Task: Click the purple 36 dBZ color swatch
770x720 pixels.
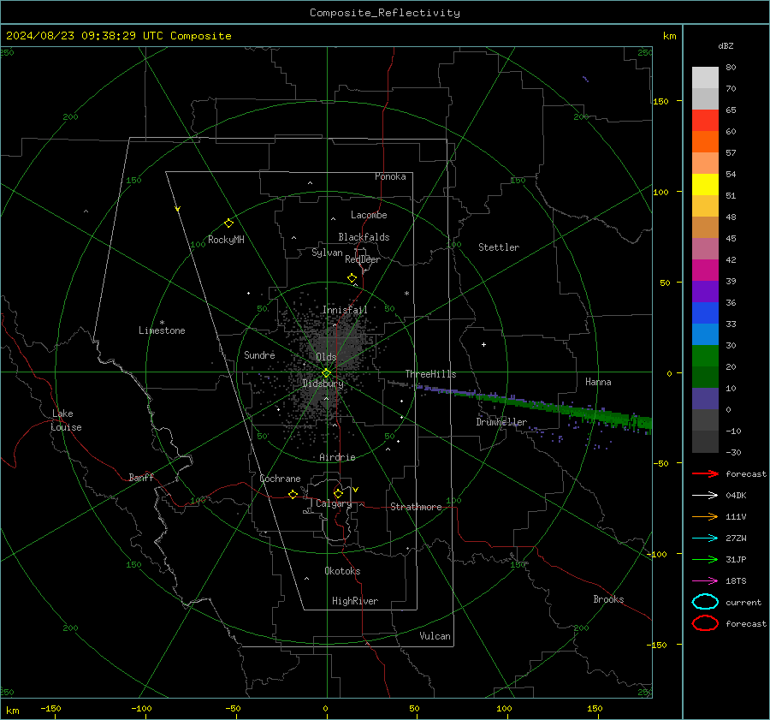Action: coord(705,291)
